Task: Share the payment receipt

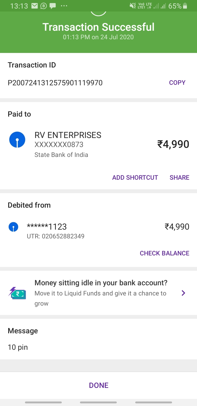Action: point(179,177)
